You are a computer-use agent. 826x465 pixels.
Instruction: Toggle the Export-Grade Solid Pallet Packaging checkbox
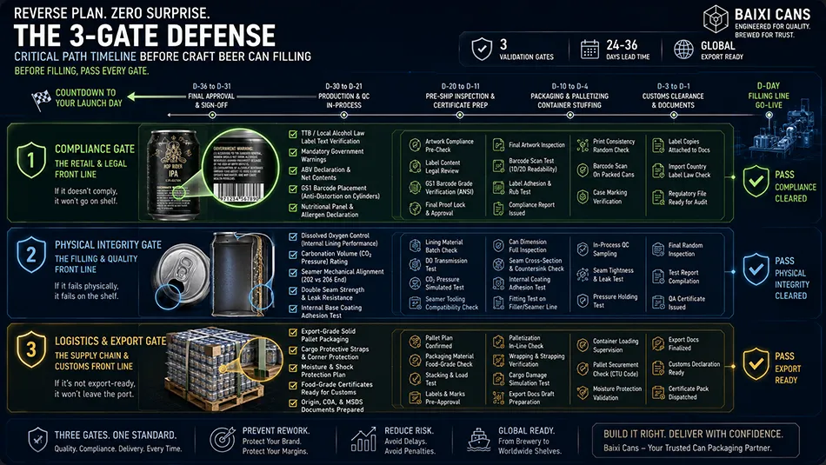pos(293,332)
